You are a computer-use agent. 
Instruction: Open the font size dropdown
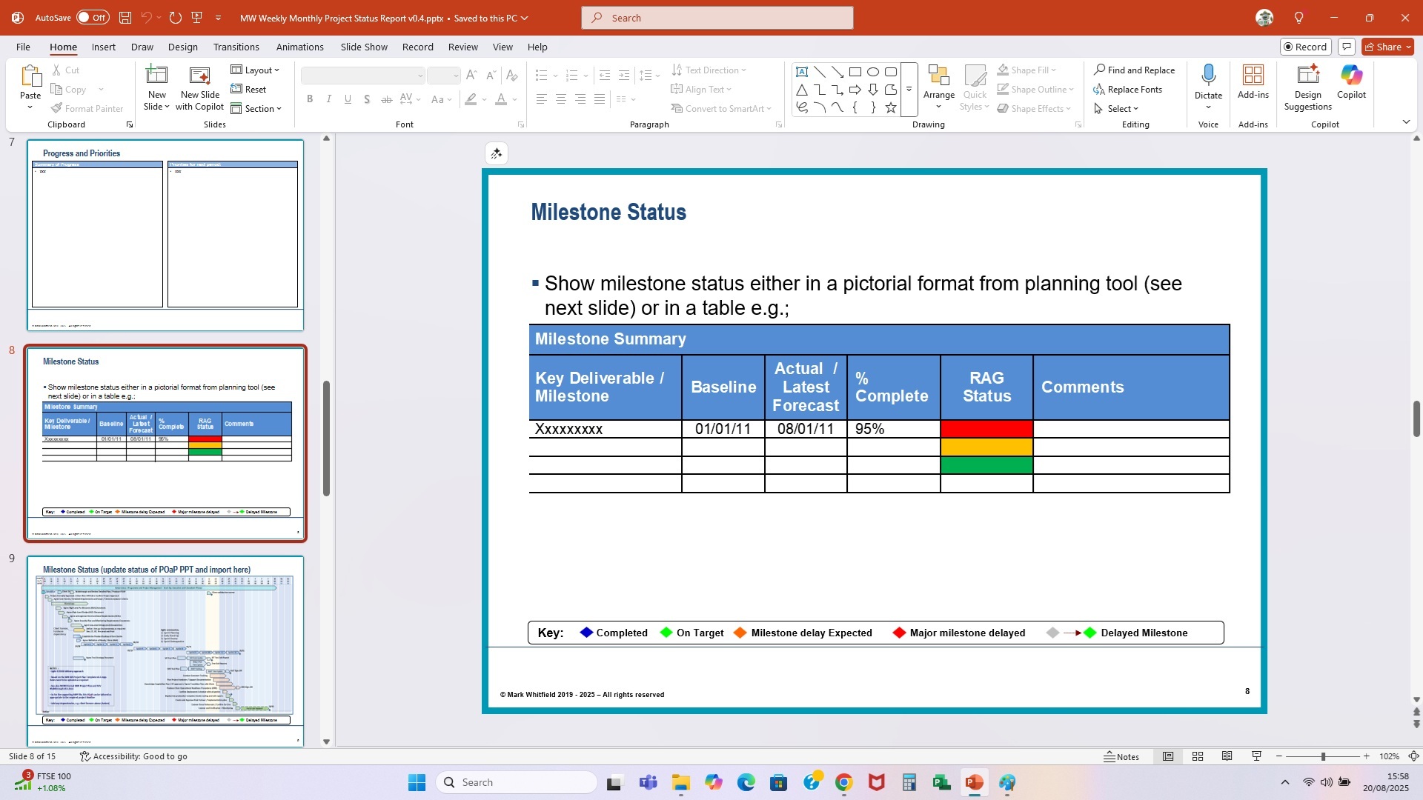click(x=455, y=75)
